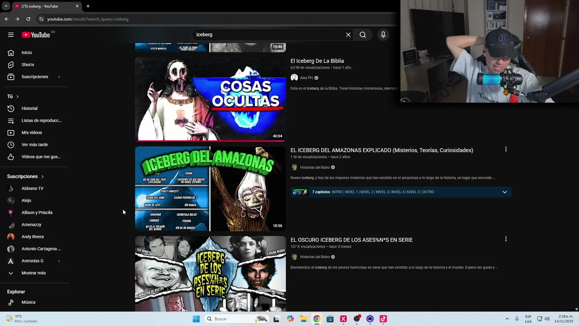The width and height of the screenshot is (579, 326).
Task: Select the (75) iceberg - YouTube tab
Action: coord(46,6)
